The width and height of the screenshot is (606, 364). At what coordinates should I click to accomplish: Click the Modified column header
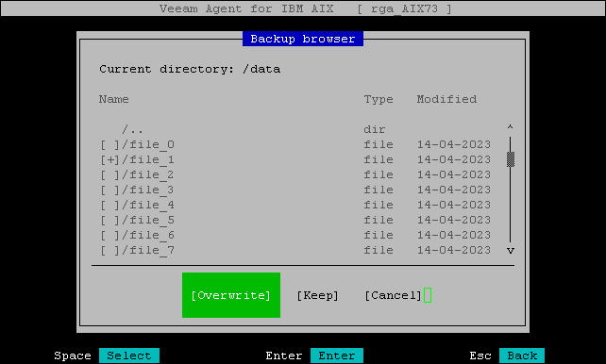tap(446, 99)
